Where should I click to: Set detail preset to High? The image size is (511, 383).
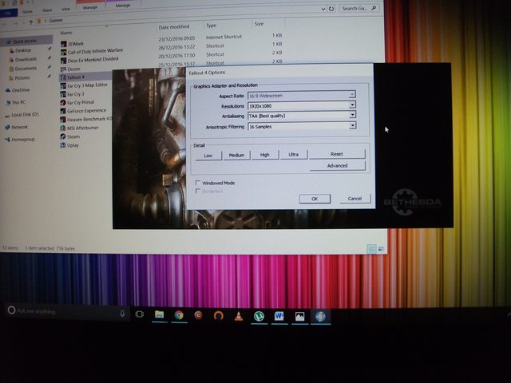coord(265,155)
